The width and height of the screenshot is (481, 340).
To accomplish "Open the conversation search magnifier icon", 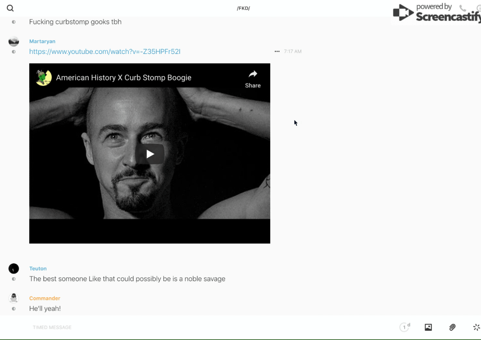I will point(10,8).
